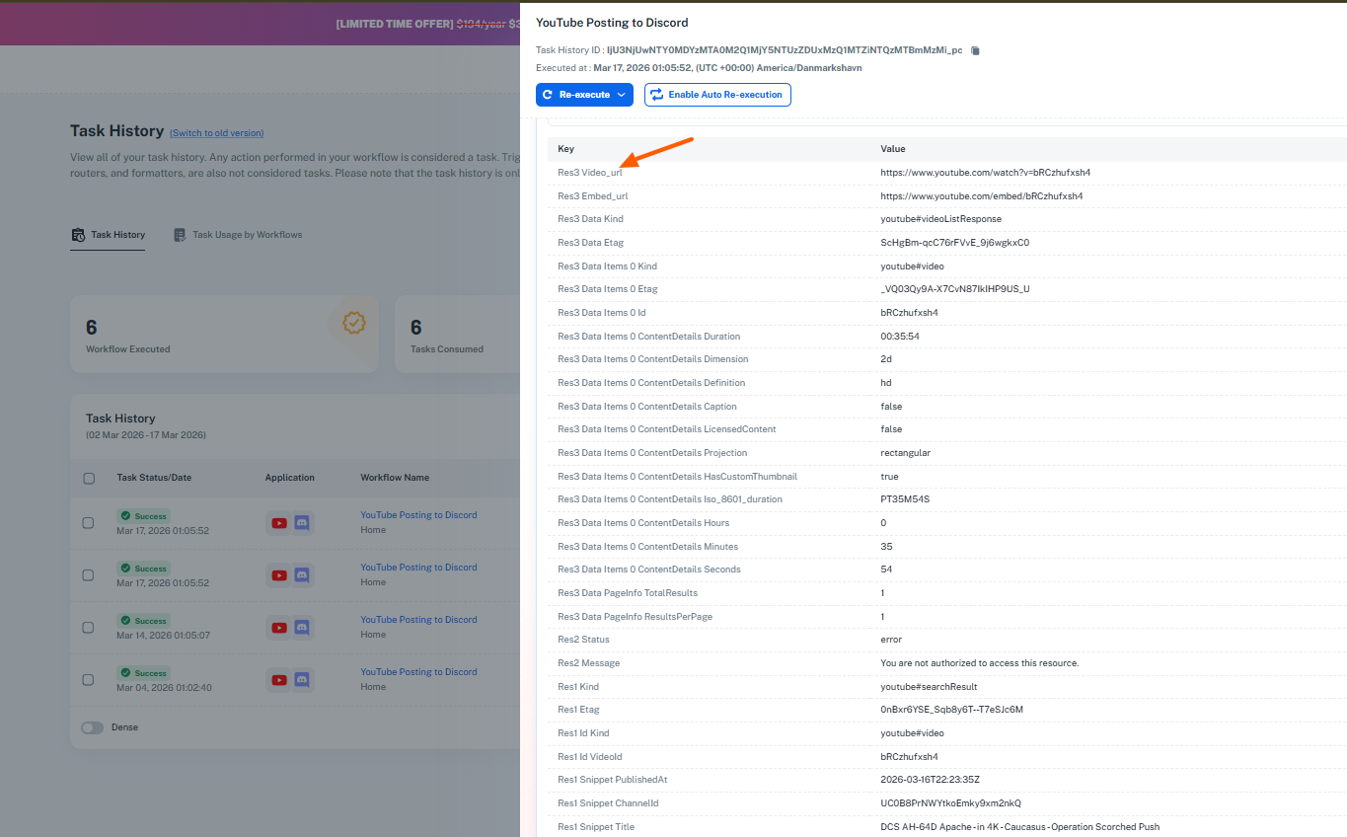The height and width of the screenshot is (837, 1347).
Task: Open the Switch to old version link
Action: [x=216, y=133]
